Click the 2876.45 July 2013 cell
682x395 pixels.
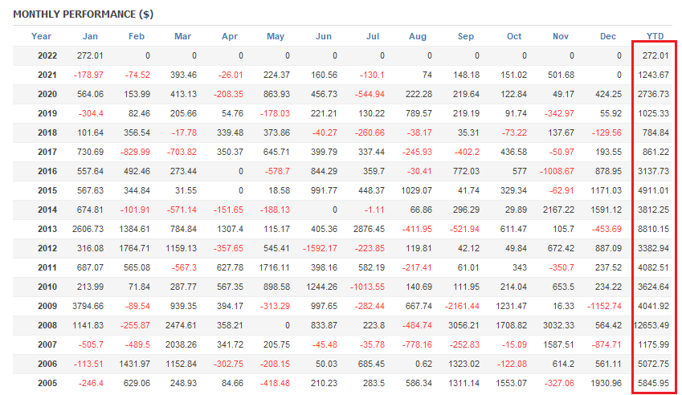[366, 229]
